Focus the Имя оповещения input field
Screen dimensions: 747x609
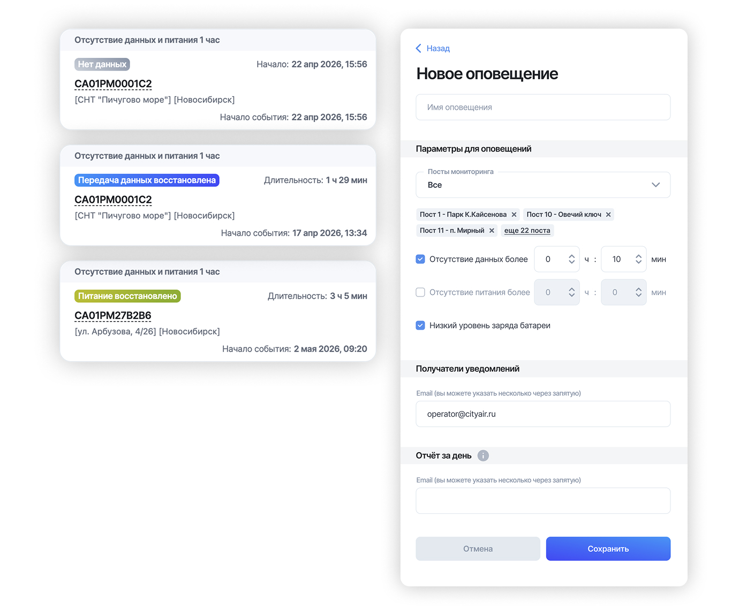click(543, 107)
